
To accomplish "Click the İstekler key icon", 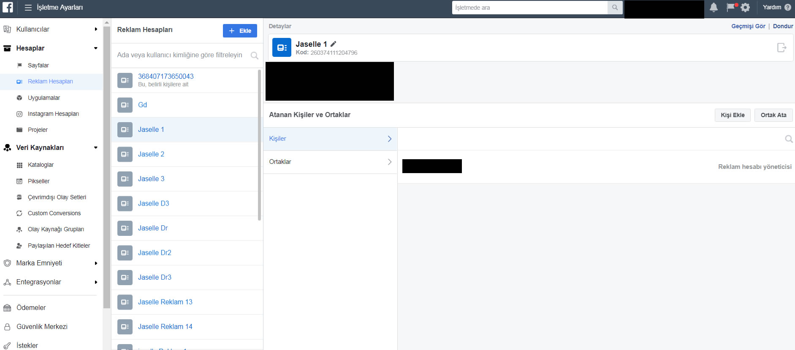I will click(7, 346).
